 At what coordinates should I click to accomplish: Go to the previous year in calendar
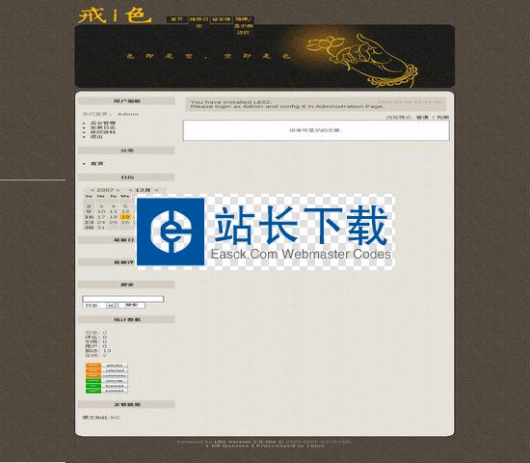click(x=93, y=190)
